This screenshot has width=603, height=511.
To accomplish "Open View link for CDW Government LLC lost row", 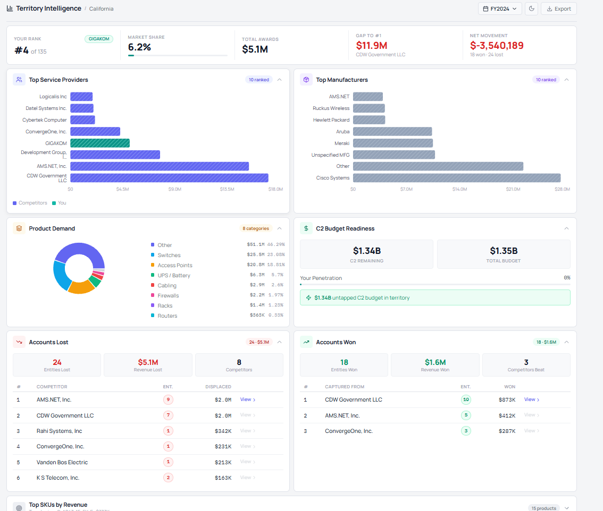I will pos(248,415).
